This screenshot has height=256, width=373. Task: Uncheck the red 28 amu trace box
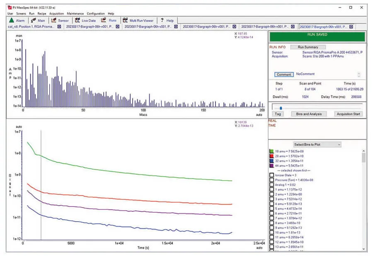point(271,156)
